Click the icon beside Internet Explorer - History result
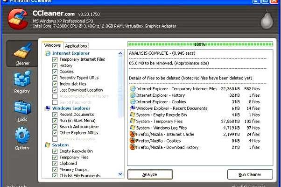Screen dimensions: 281x187 133,95
